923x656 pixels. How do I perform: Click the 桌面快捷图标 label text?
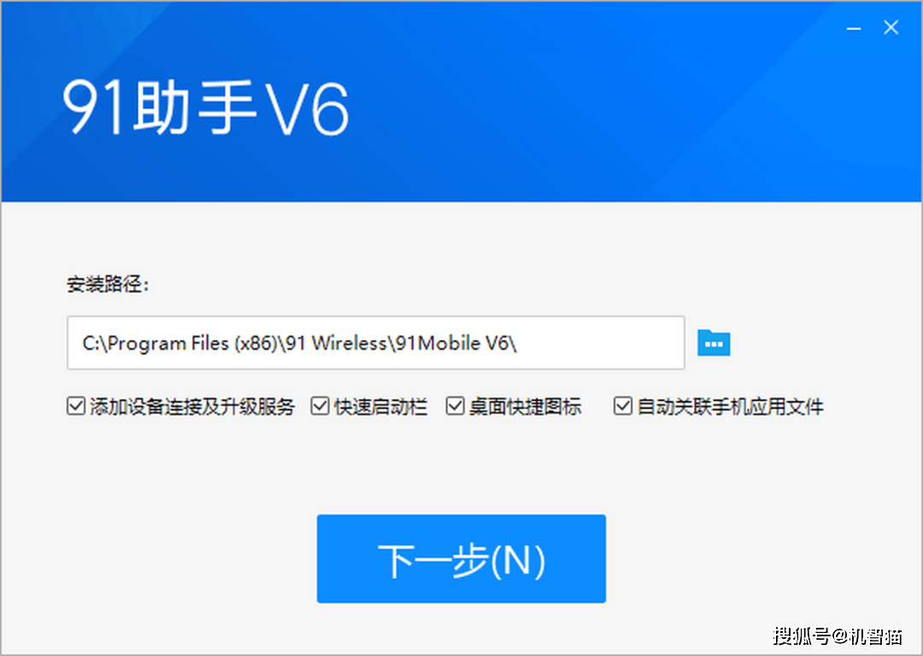pos(525,407)
